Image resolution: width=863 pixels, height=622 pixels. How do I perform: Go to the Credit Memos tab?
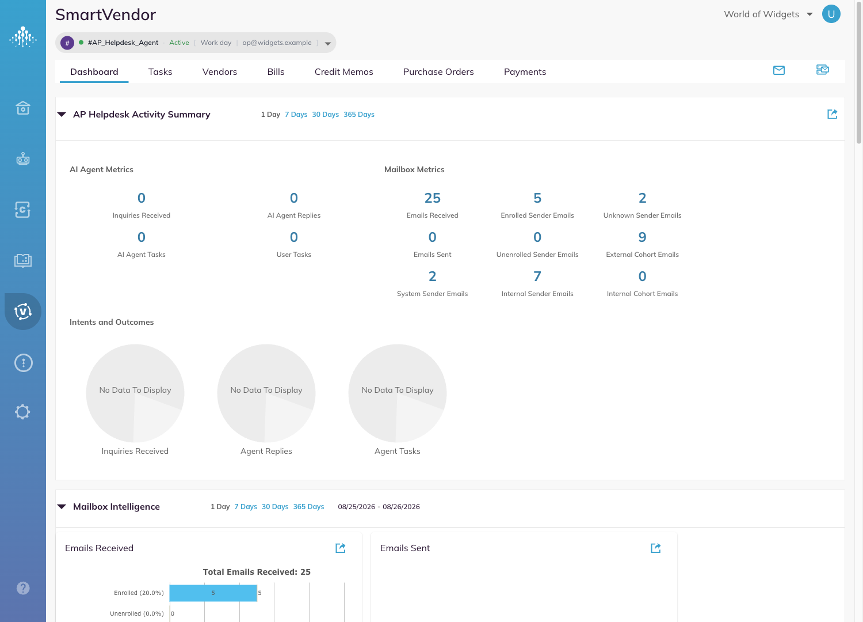[344, 72]
